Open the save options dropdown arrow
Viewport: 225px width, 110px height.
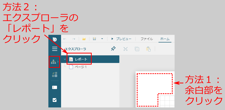coord(102,39)
